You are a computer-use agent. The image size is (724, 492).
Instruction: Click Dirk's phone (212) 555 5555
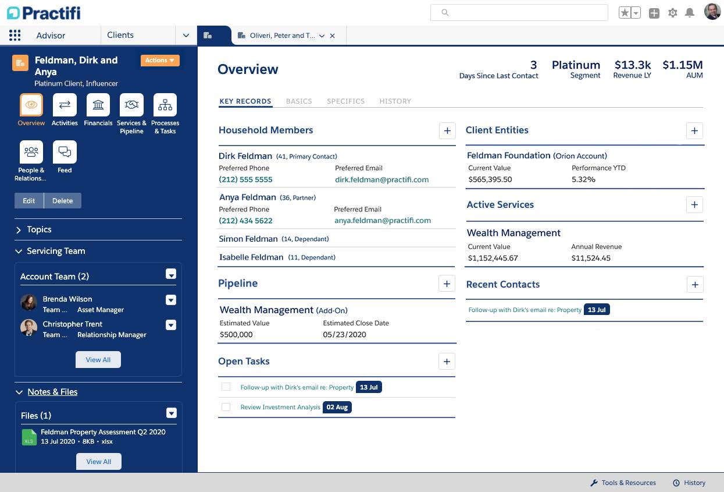(245, 179)
